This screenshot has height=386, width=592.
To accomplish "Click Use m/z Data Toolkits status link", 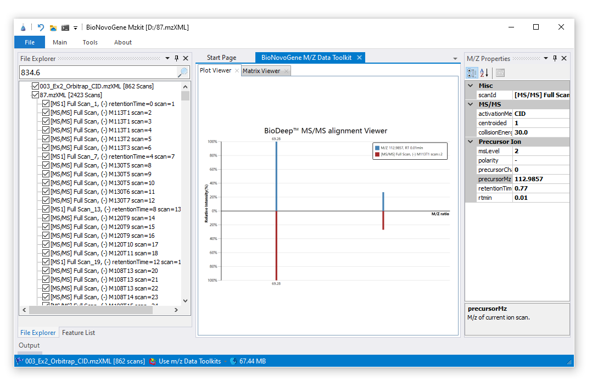I will click(x=189, y=361).
